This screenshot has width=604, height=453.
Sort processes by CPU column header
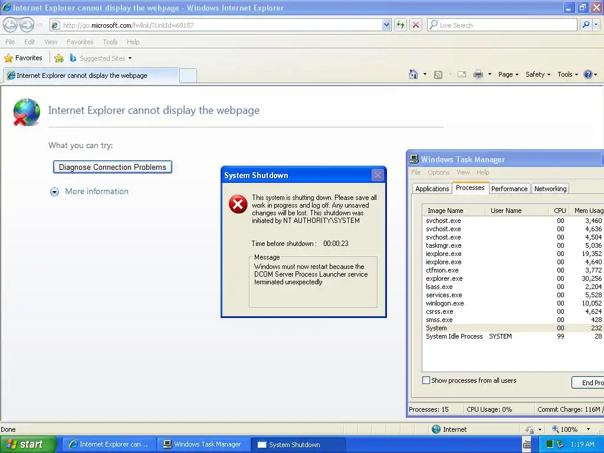559,211
